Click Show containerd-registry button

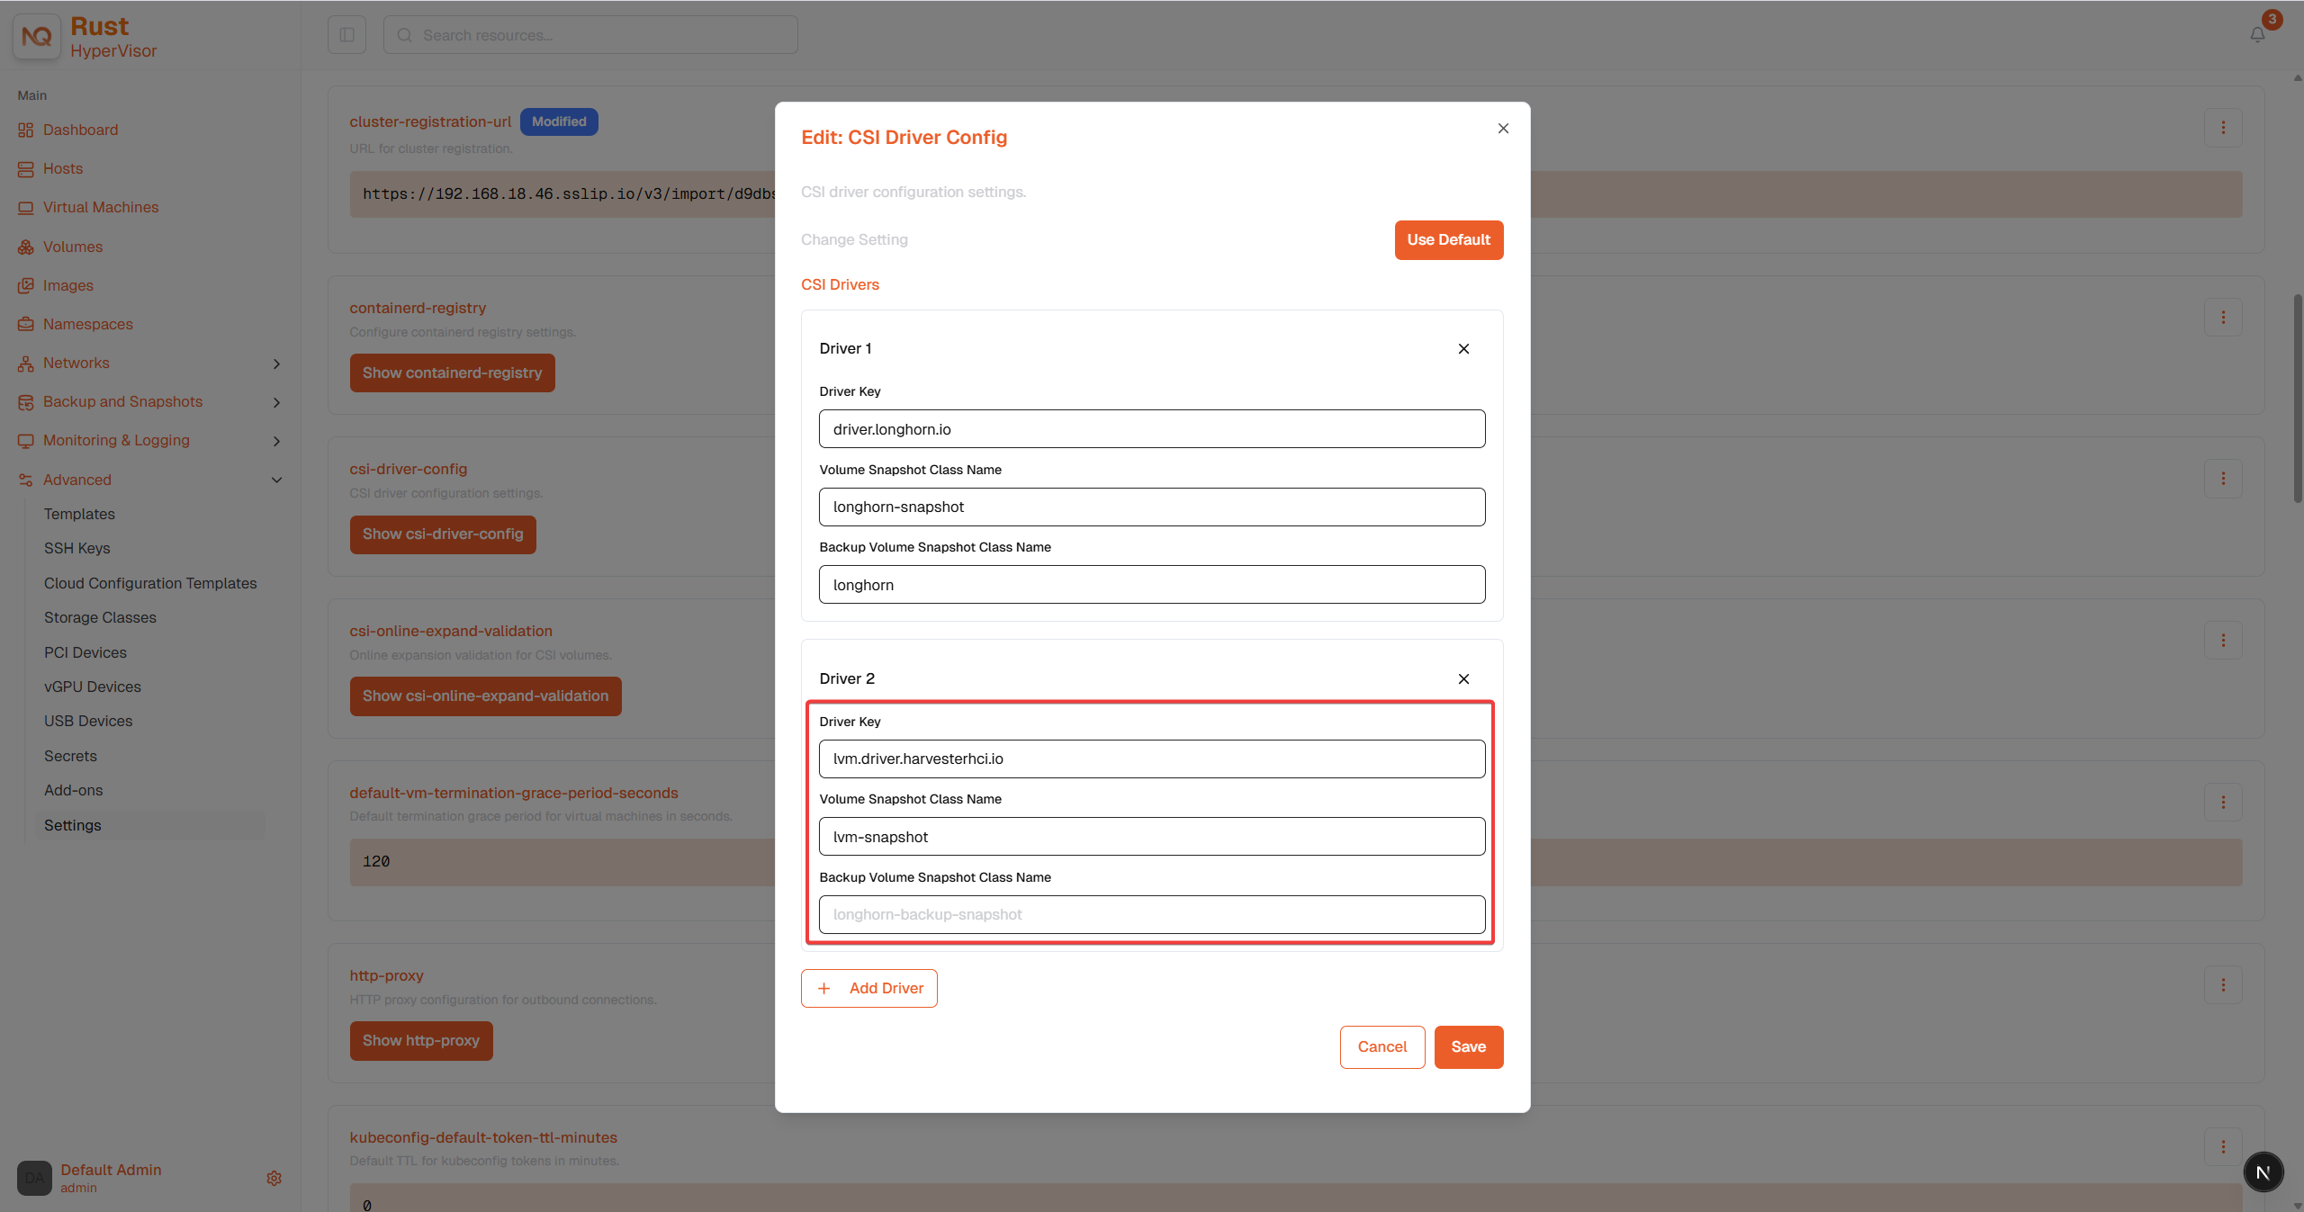[452, 373]
